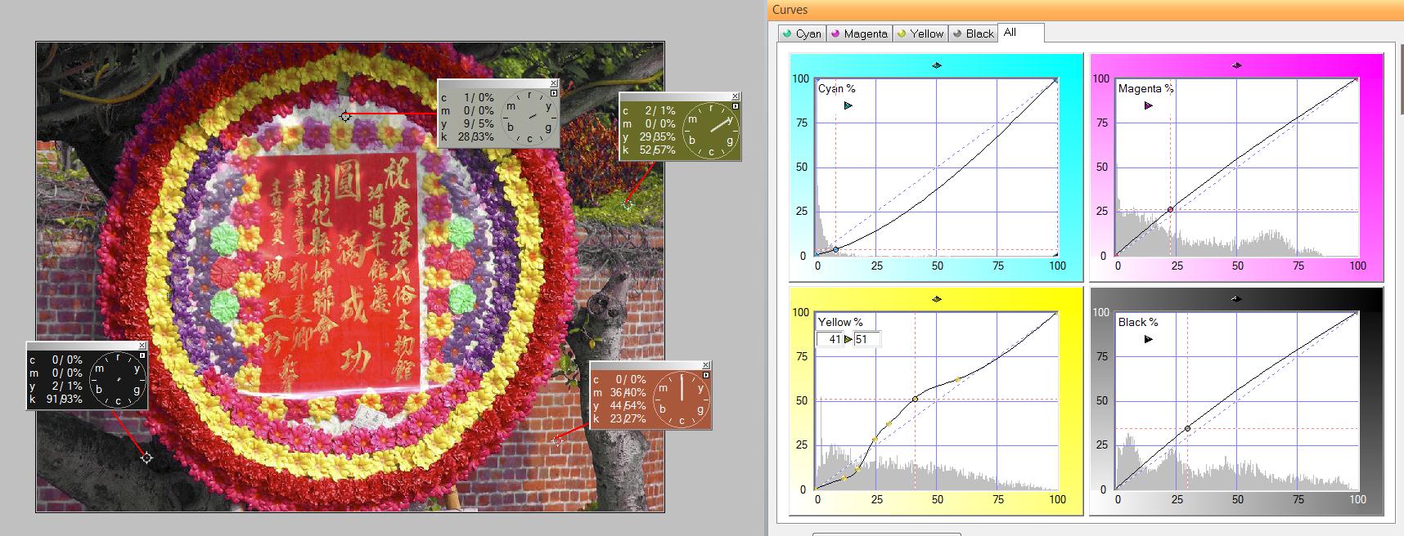
Task: Click the flip arrows above the Magenta curve
Action: (1236, 65)
